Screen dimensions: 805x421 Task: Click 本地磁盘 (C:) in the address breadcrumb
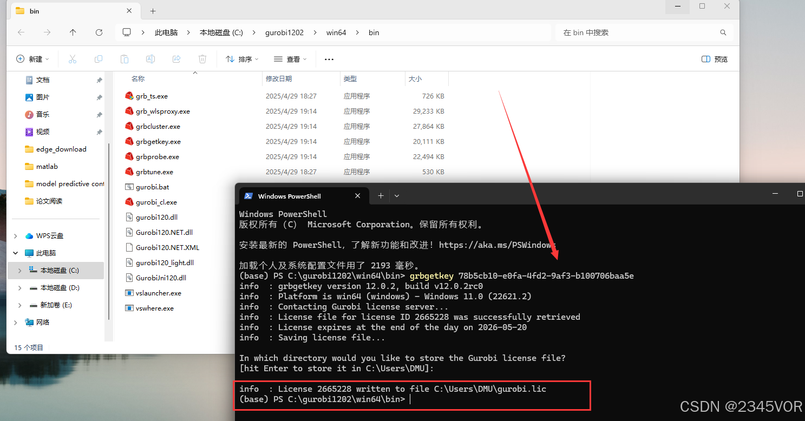coord(221,32)
